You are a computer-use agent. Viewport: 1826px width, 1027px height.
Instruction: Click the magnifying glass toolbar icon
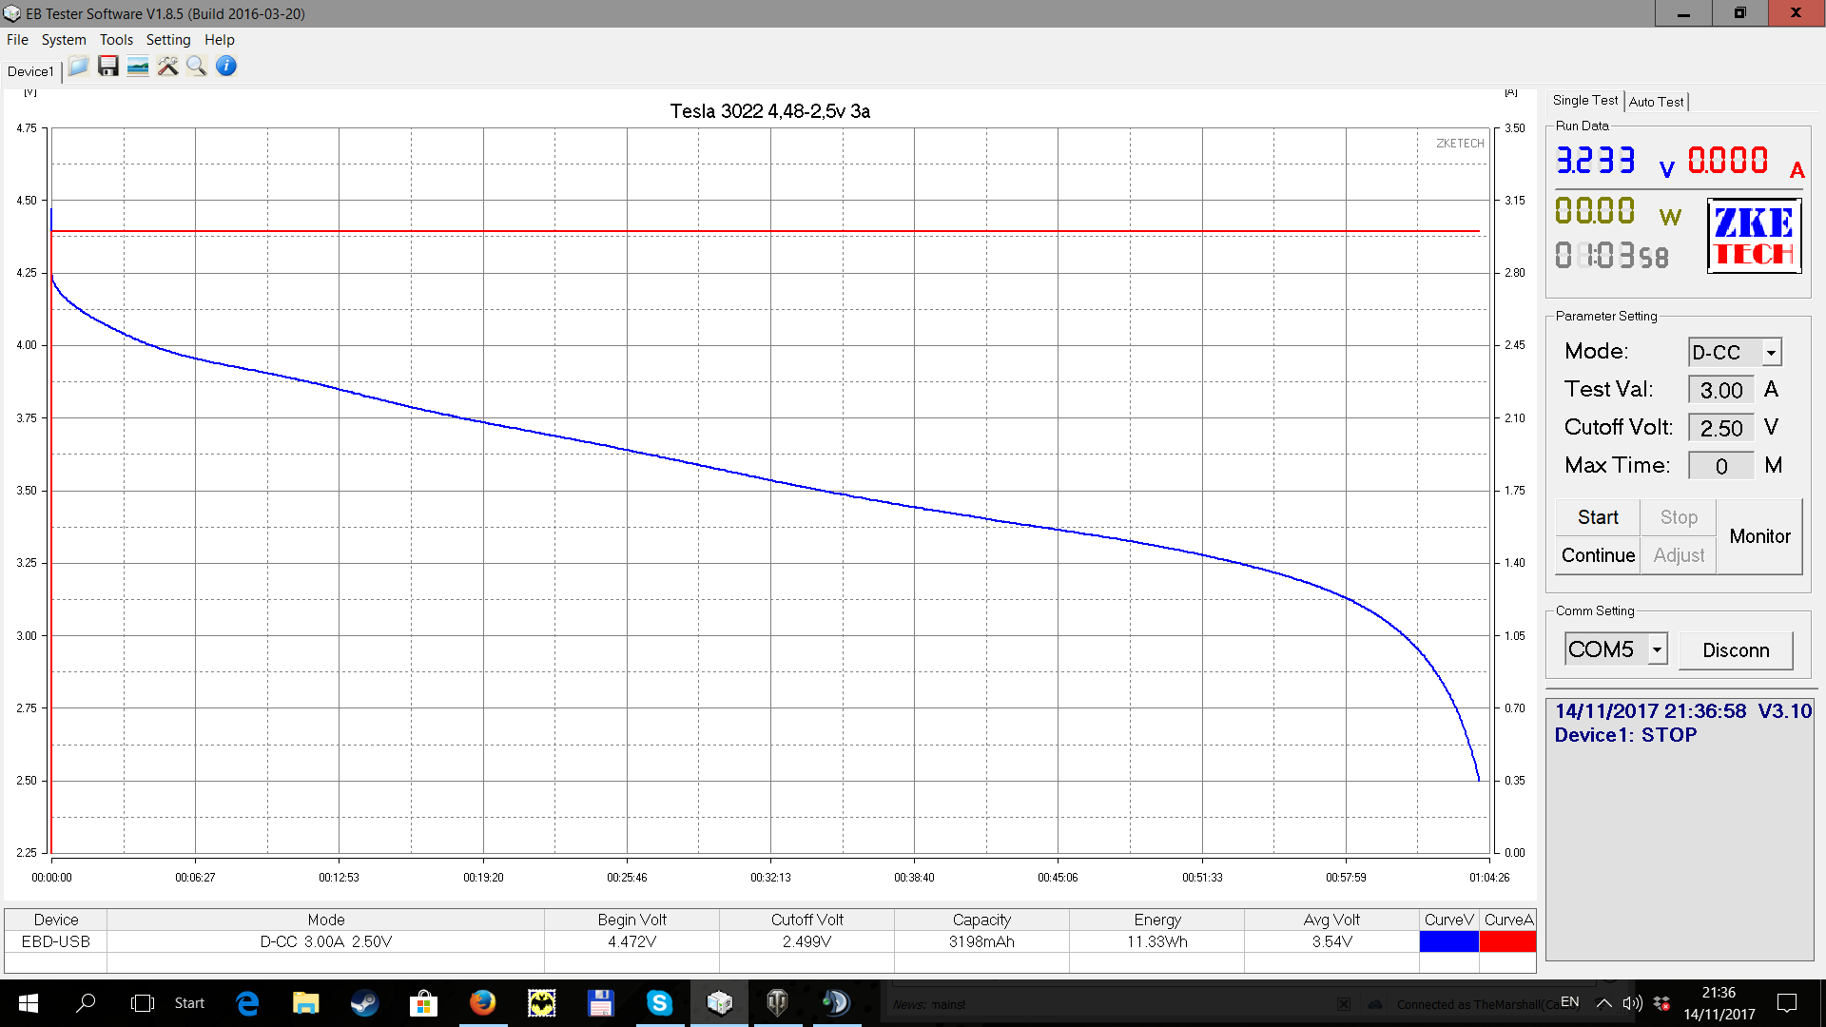coord(197,67)
